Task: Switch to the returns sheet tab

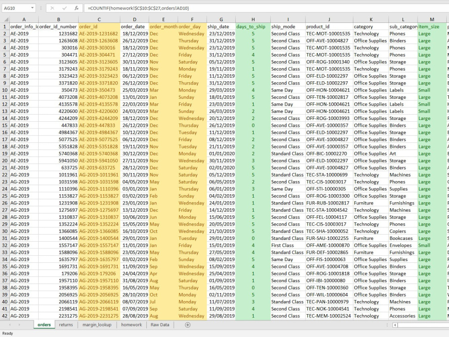Action: [x=66, y=325]
